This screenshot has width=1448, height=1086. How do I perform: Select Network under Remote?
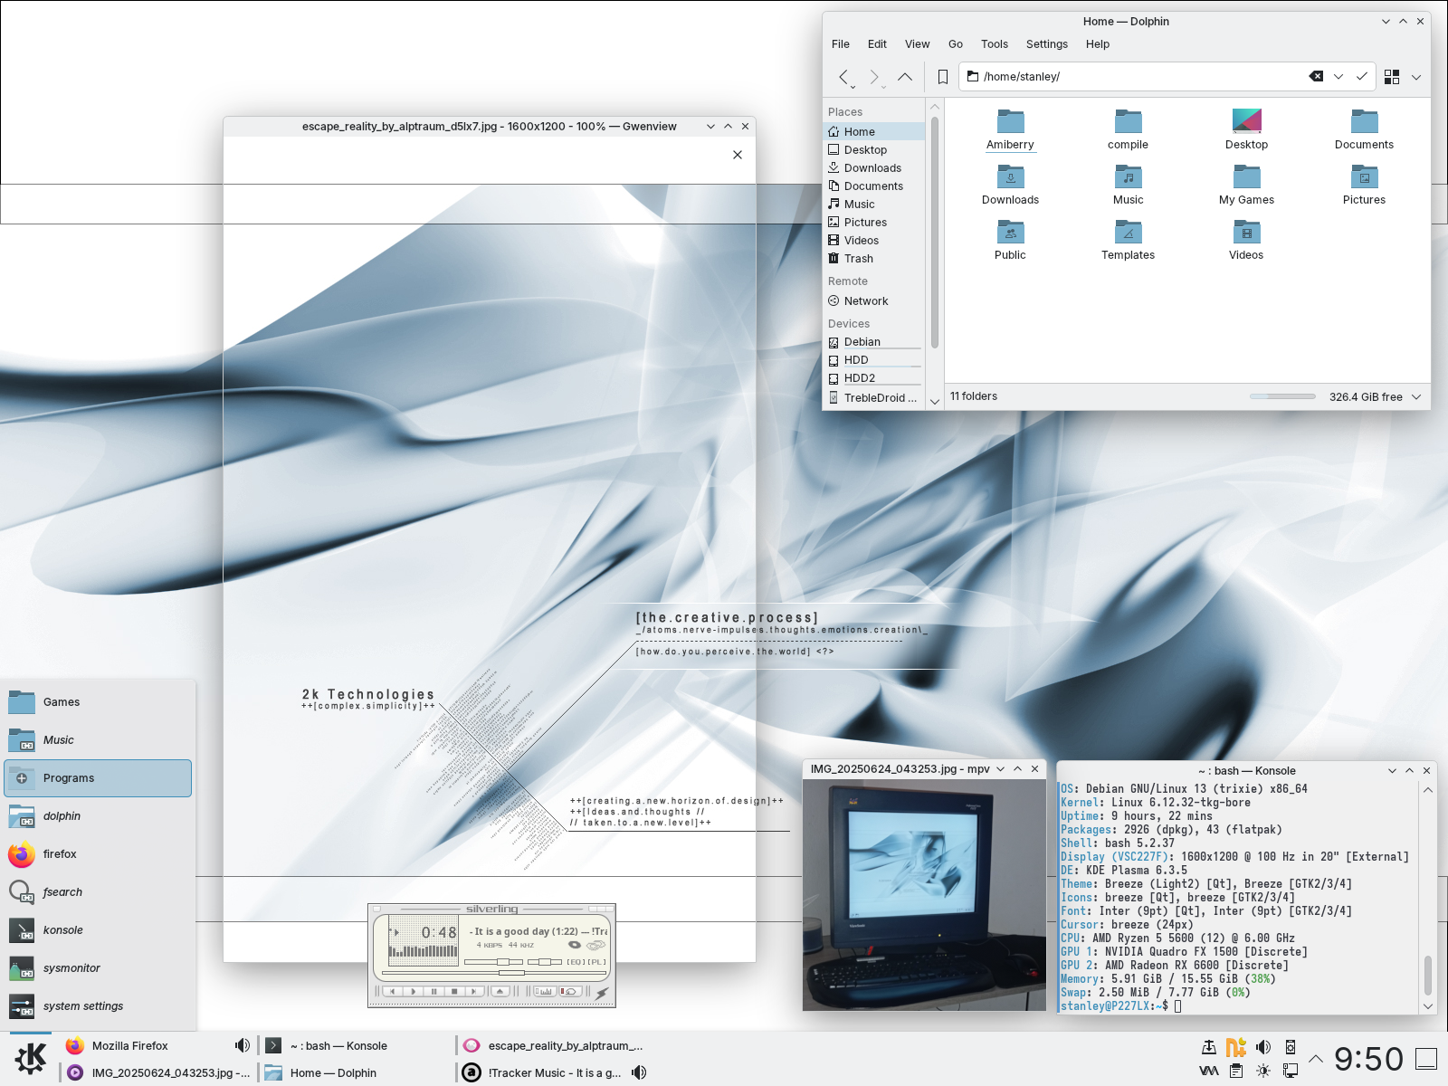tap(874, 301)
